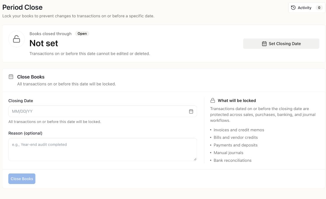This screenshot has width=326, height=199.
Task: Click 'Bank reconciliations' list item
Action: pyautogui.click(x=232, y=161)
